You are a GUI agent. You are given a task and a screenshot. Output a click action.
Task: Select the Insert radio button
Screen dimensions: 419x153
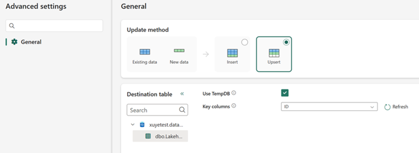click(245, 42)
